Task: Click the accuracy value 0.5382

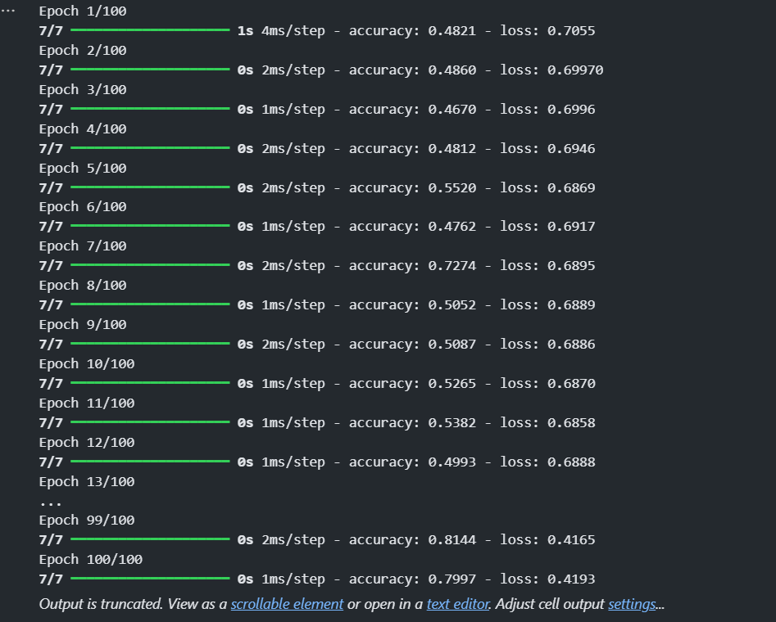Action: point(452,423)
